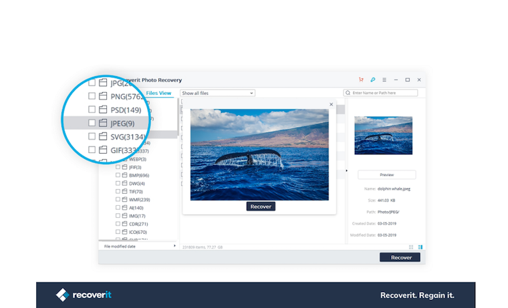Select the TIF(70) label in the tree
This screenshot has width=508, height=308.
(136, 192)
